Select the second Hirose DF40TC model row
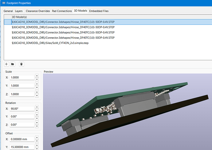The width and height of the screenshot is (212, 150). coord(108,27)
